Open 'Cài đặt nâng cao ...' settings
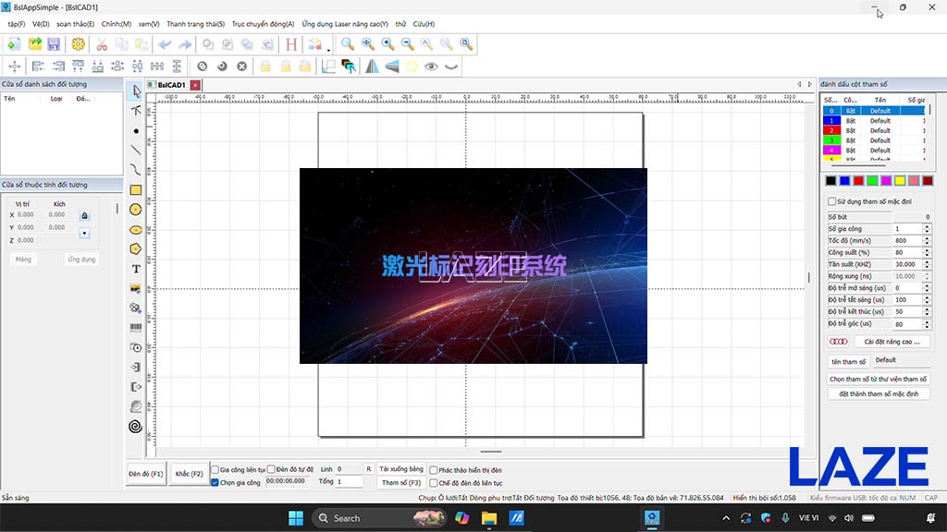 pyautogui.click(x=892, y=342)
